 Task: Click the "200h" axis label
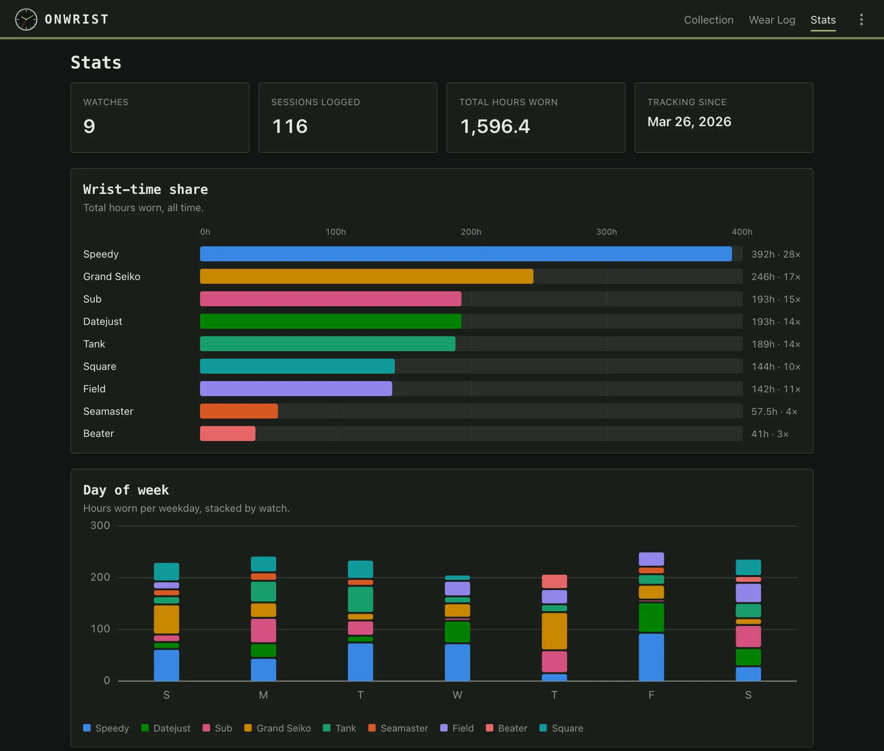pos(471,232)
